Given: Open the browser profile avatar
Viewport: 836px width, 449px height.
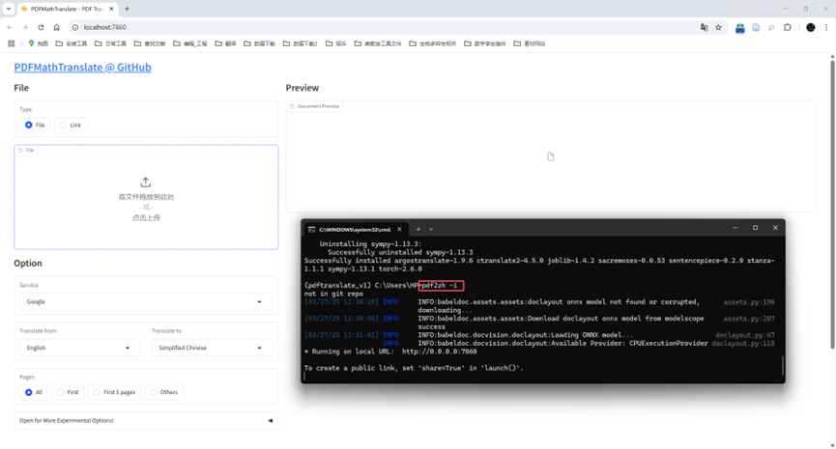Looking at the screenshot, I should pos(811,27).
